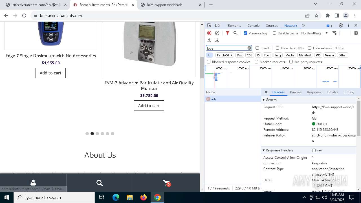Toggle device toolbar icon in DevTools
The width and height of the screenshot is (361, 203).
pos(217,25)
